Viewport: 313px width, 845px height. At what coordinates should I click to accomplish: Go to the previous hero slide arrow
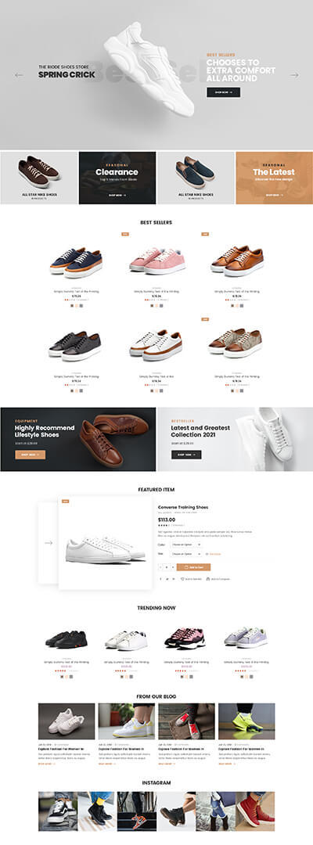tap(19, 75)
